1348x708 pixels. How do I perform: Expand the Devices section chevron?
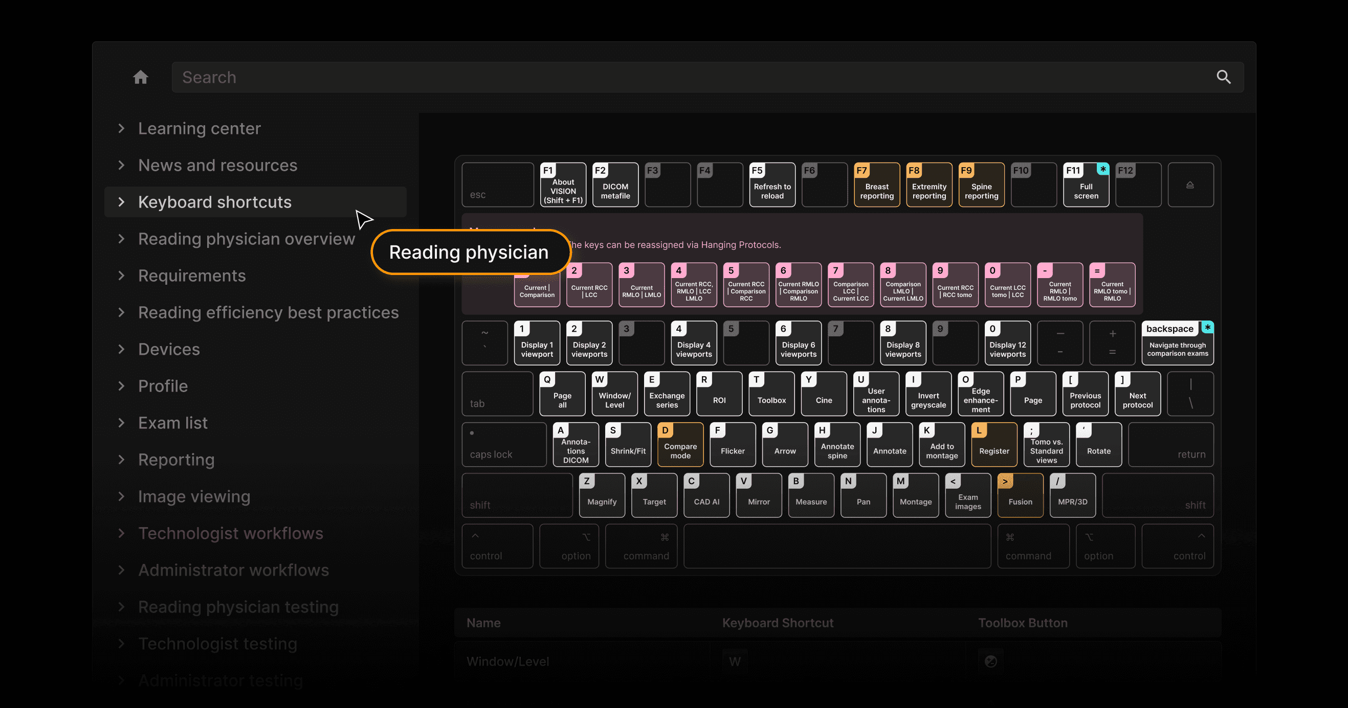point(121,349)
